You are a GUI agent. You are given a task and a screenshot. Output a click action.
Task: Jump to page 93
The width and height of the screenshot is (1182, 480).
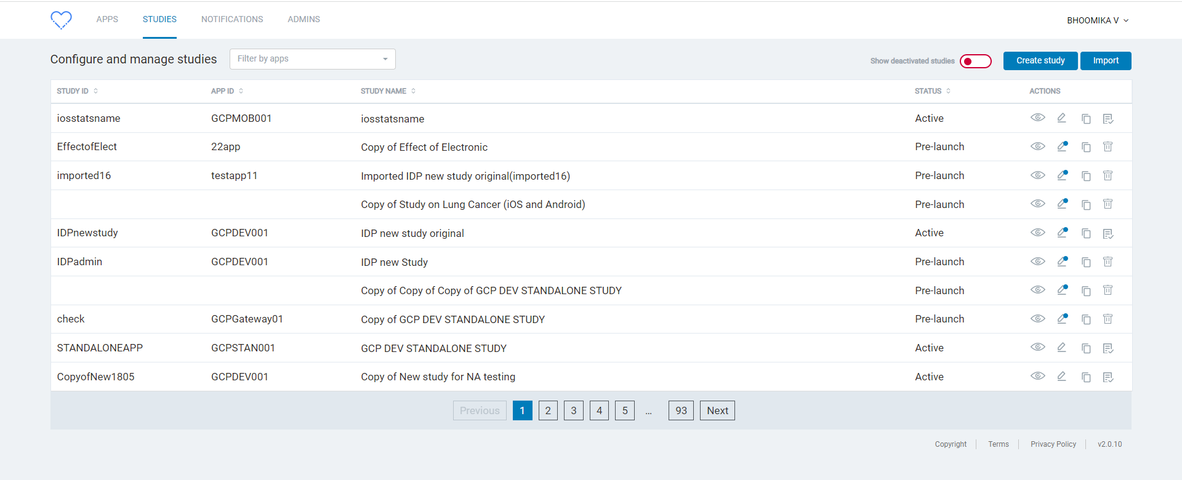pyautogui.click(x=681, y=410)
